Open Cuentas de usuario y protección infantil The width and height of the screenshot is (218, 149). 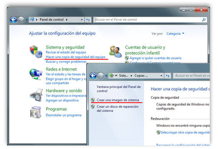pyautogui.click(x=145, y=50)
